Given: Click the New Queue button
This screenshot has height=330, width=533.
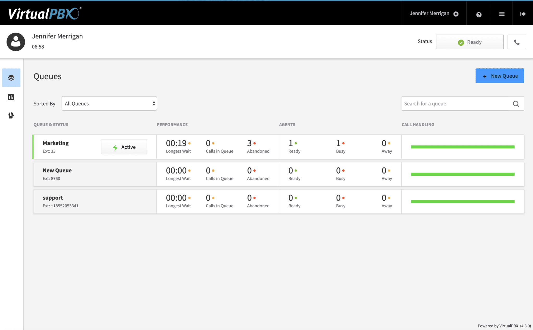Looking at the screenshot, I should pos(500,76).
